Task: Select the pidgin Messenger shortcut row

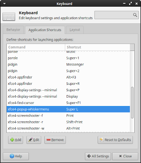Action: point(68,64)
